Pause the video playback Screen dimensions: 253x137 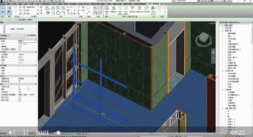pos(26,133)
